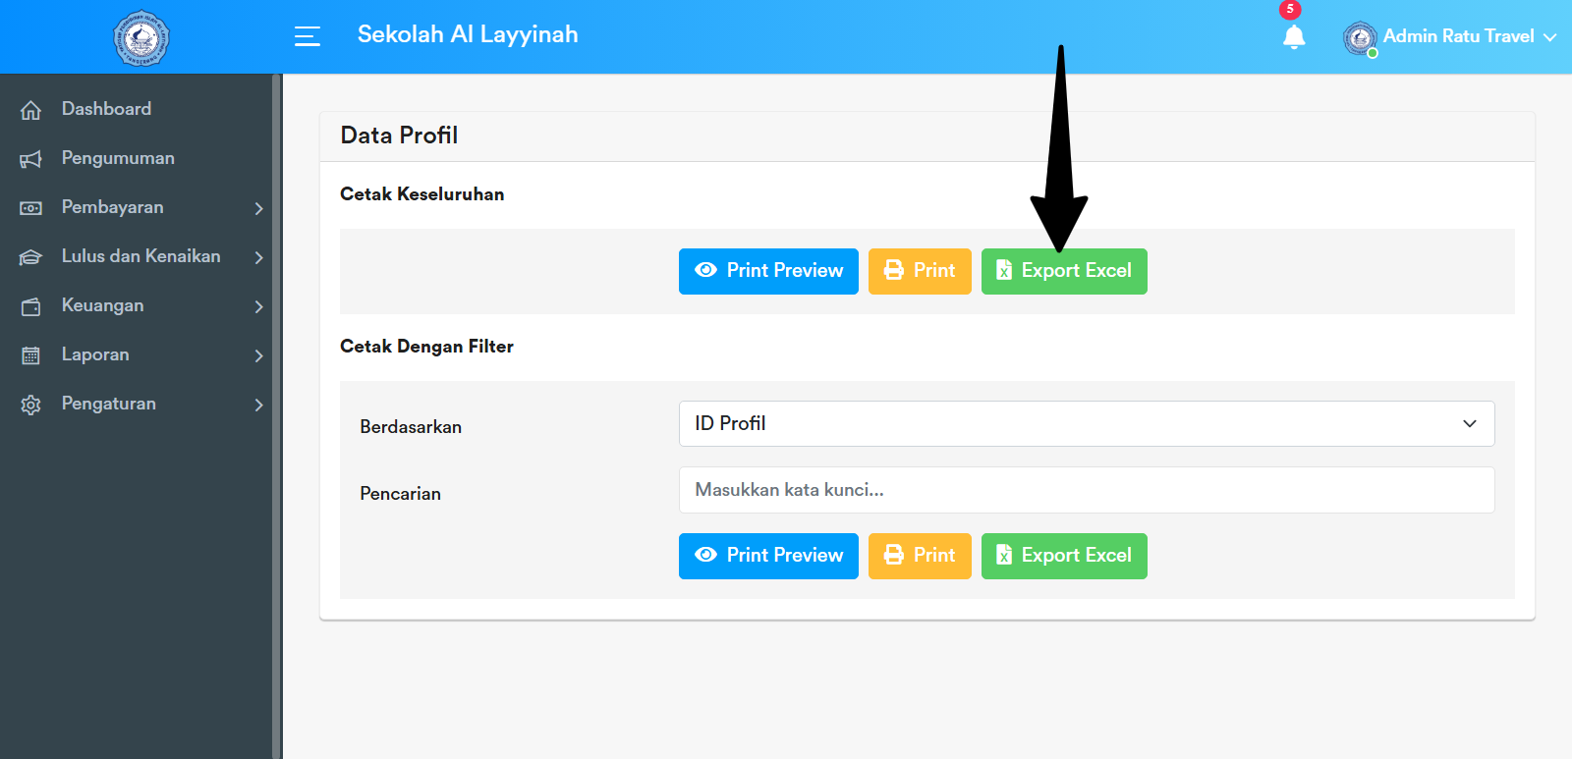1572x759 pixels.
Task: Expand the Lulus dan Kenaikan submenu
Action: (258, 257)
